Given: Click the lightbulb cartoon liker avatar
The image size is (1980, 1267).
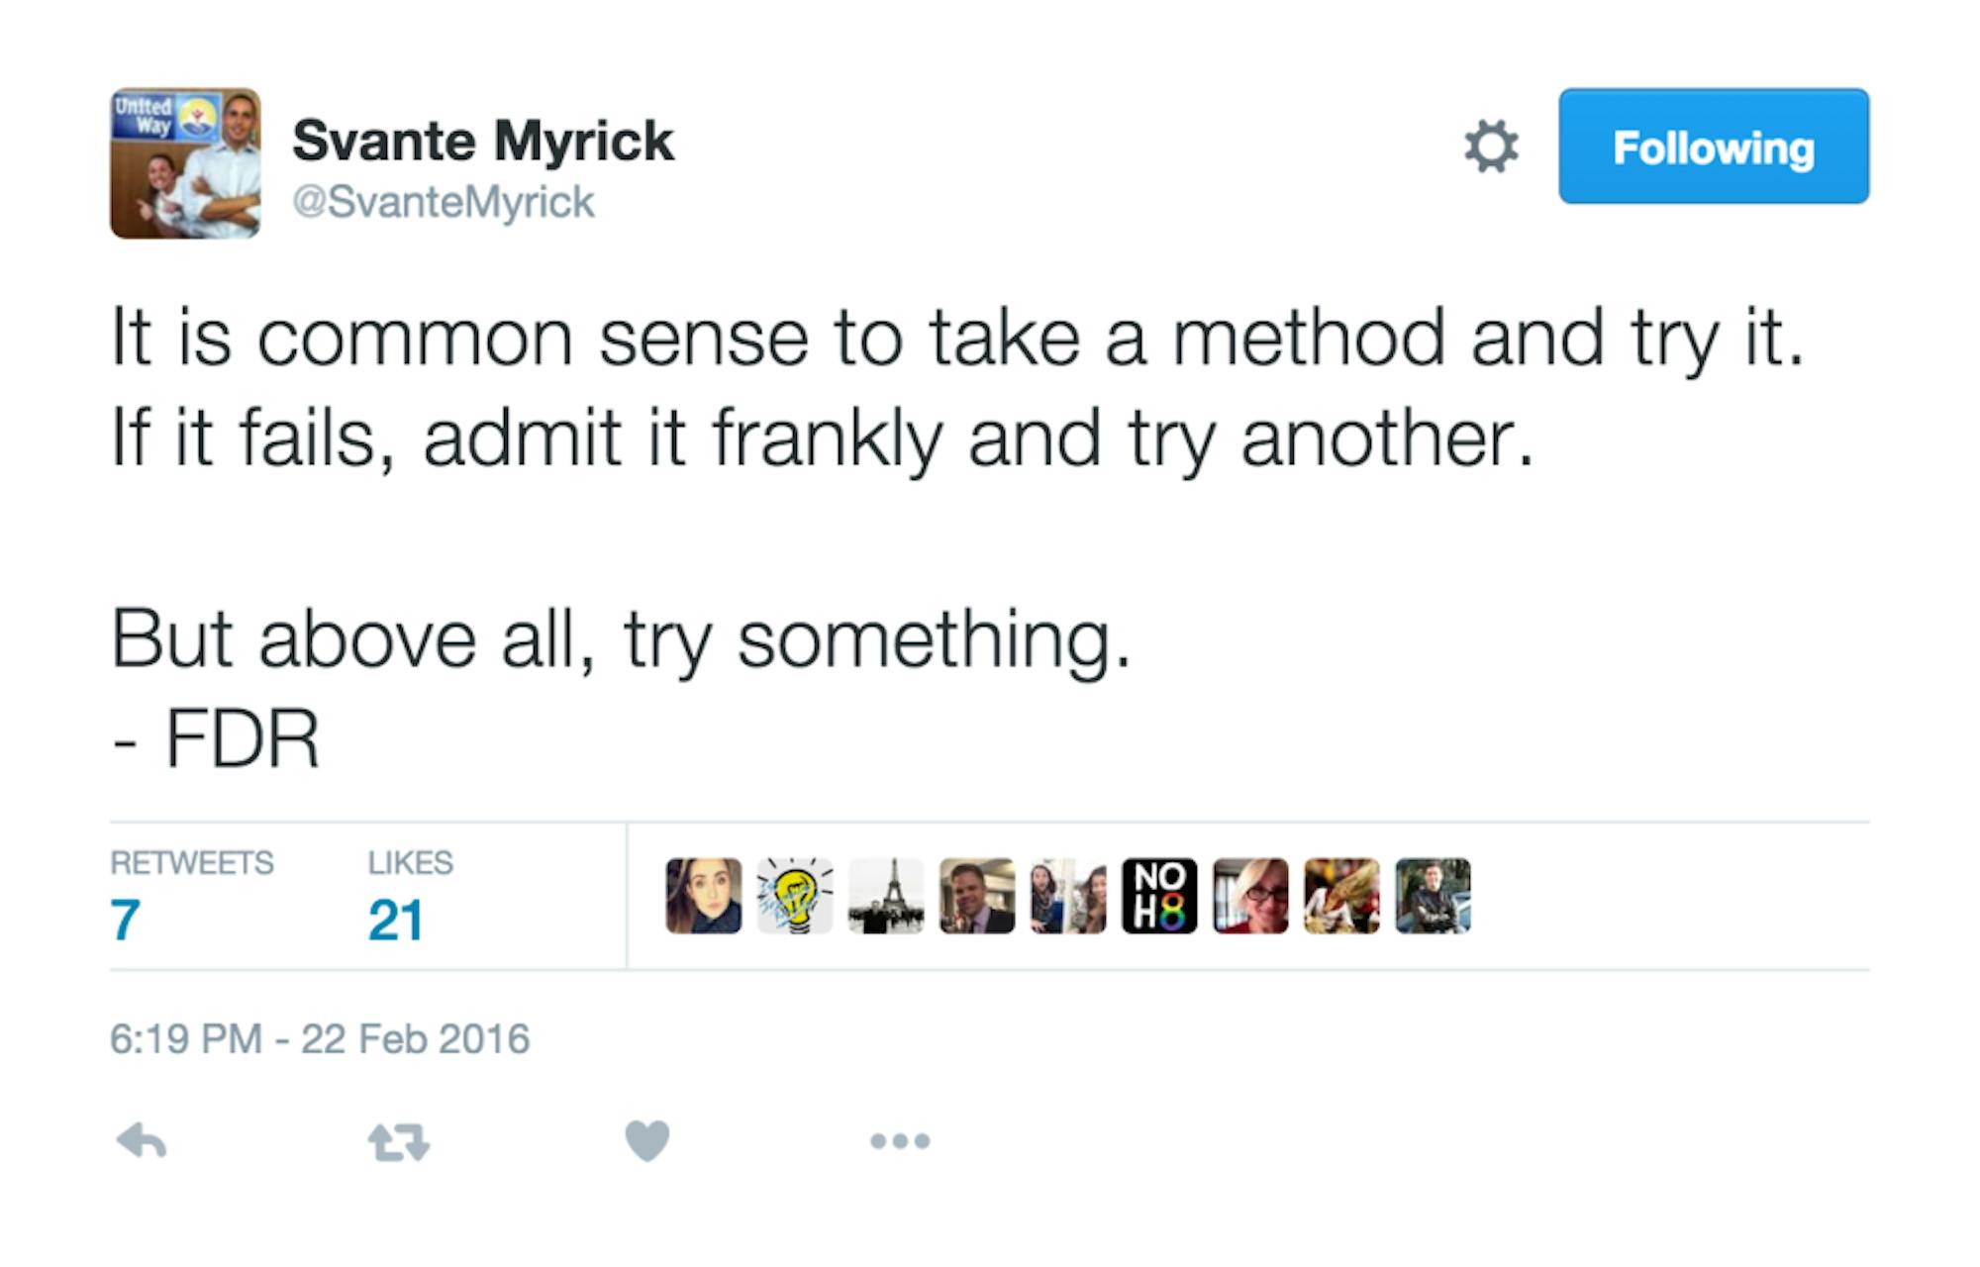Looking at the screenshot, I should coord(794,896).
